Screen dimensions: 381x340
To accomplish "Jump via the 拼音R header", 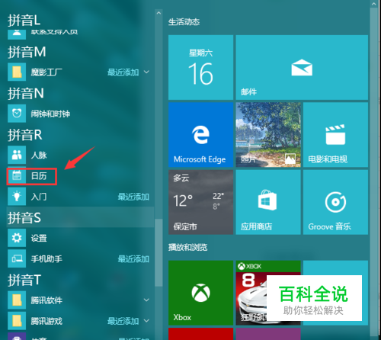I will pos(24,135).
